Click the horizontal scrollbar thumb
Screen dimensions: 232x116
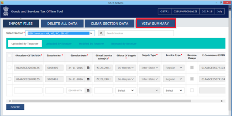(102, 101)
